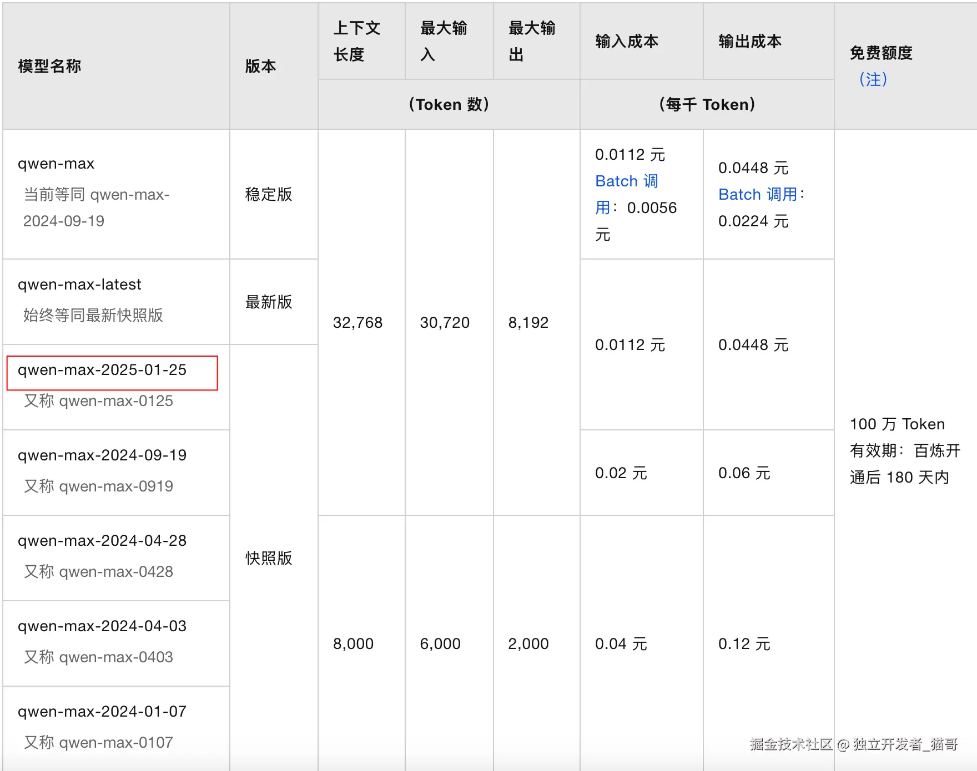
Task: Select the 8,192 max output value
Action: point(528,323)
